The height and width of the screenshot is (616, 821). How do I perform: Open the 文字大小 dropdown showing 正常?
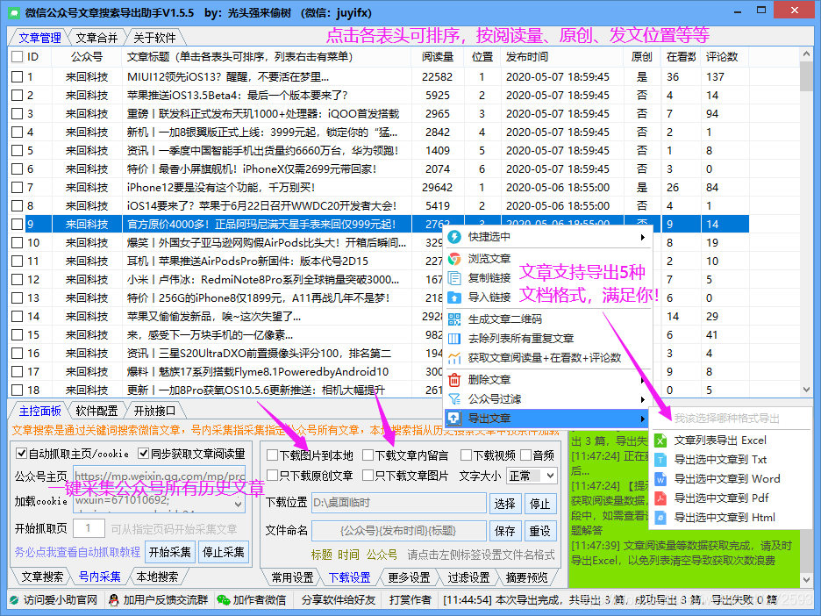pos(532,476)
